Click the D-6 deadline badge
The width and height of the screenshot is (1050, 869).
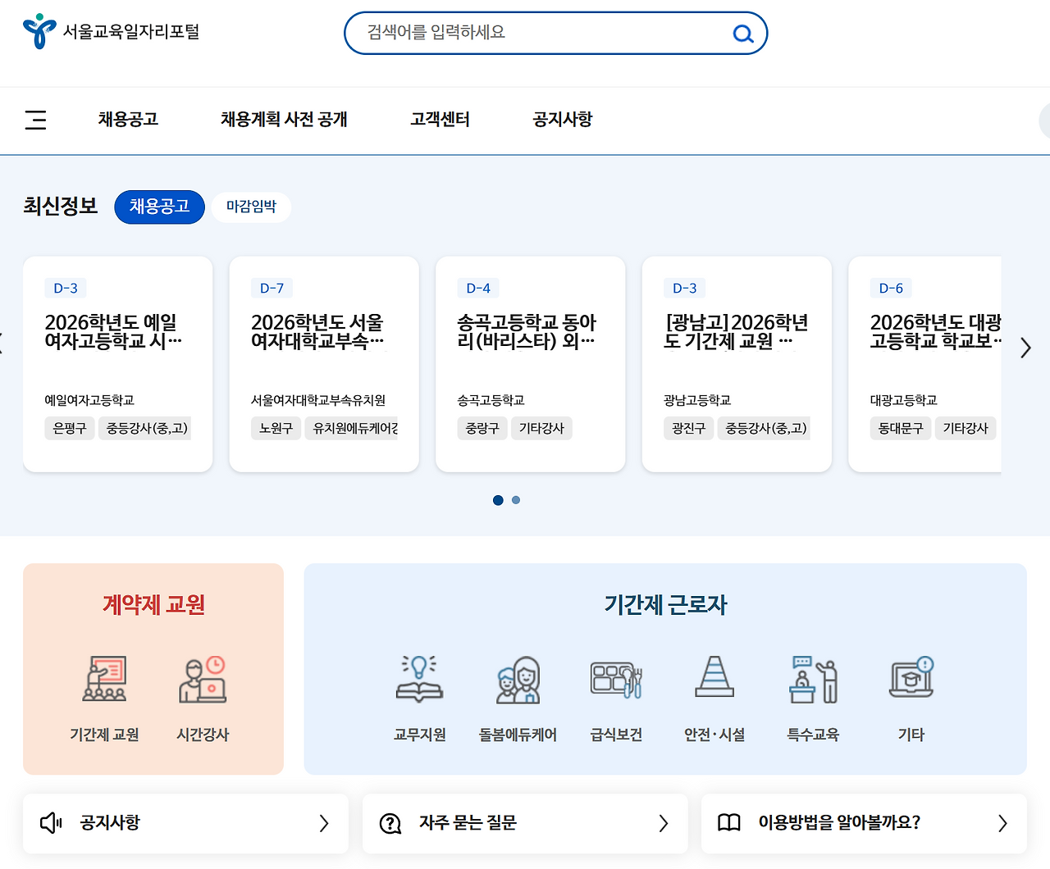tap(891, 289)
